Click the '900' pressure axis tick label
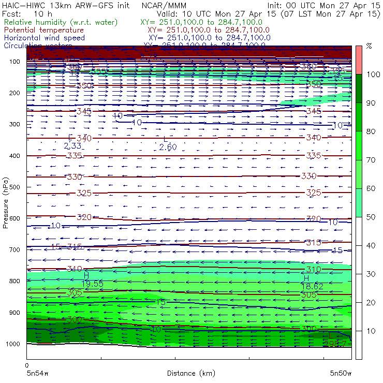The height and width of the screenshot is (383, 383). tap(14, 313)
